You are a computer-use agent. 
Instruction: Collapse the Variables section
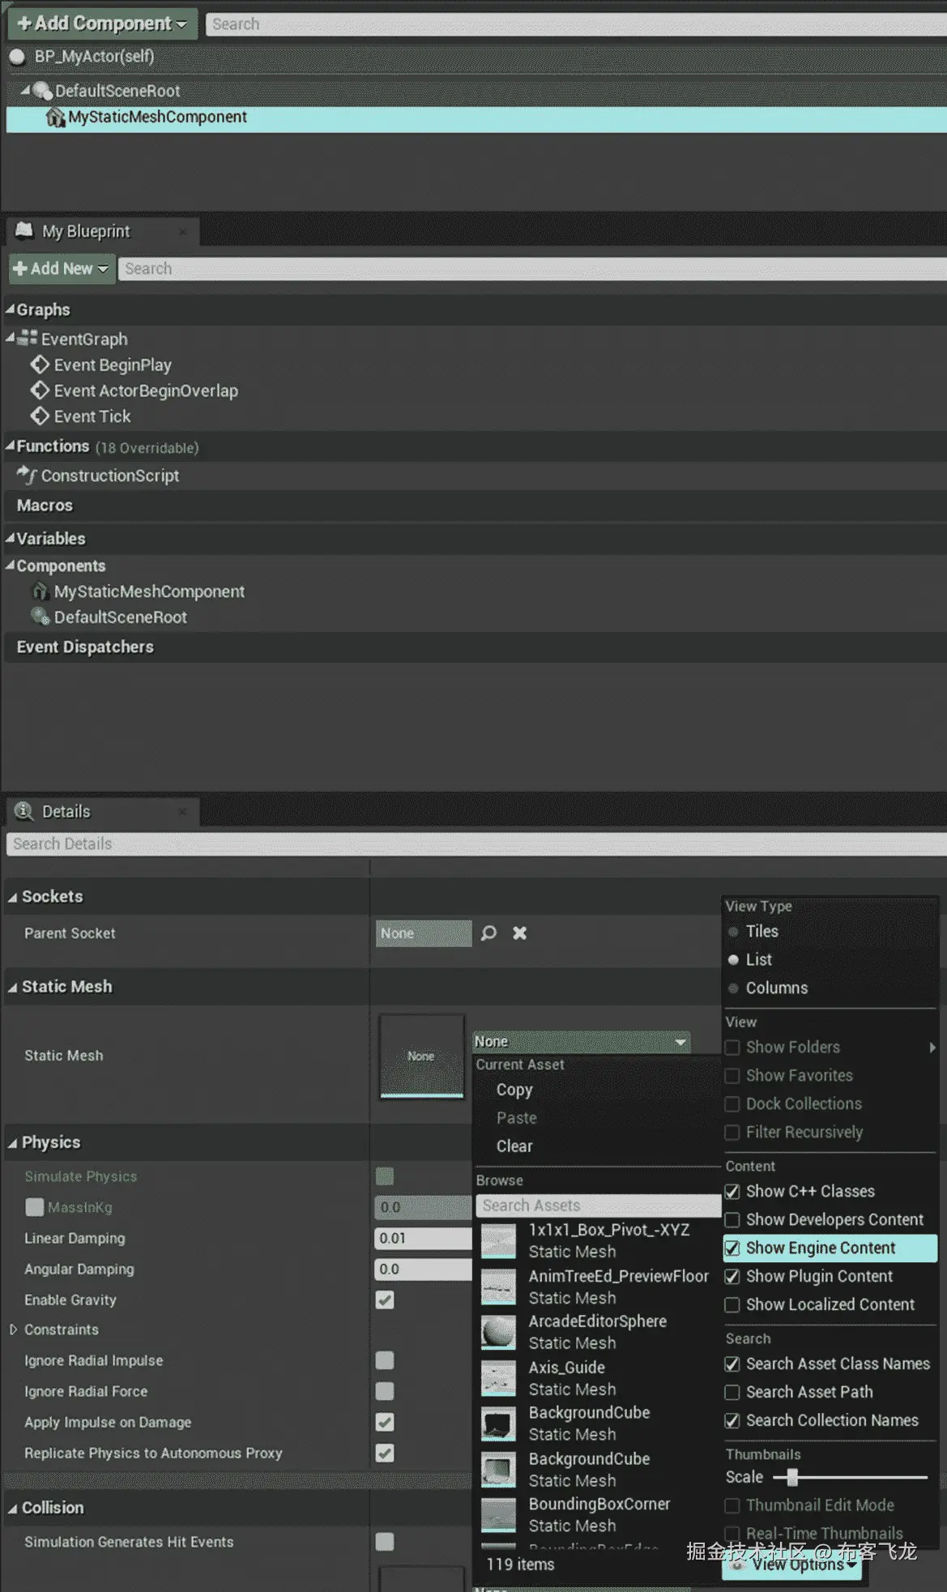click(x=11, y=538)
